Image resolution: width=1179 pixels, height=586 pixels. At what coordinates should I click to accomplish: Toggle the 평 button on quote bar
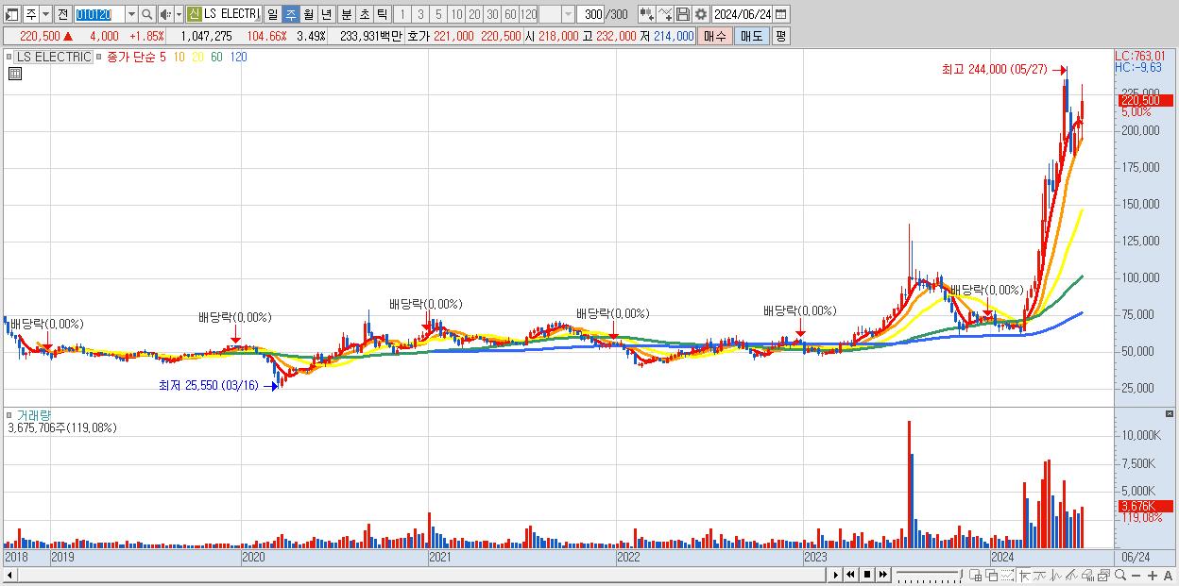781,36
